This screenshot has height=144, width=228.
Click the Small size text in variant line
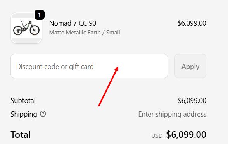(x=113, y=33)
